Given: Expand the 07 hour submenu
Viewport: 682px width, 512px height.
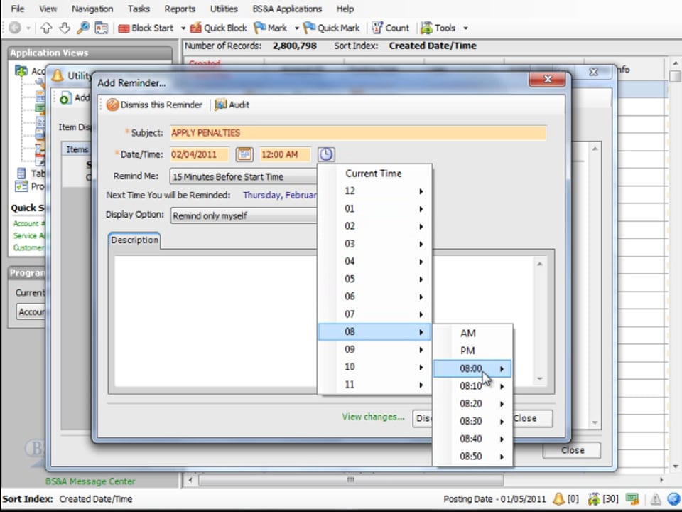Looking at the screenshot, I should 374,314.
